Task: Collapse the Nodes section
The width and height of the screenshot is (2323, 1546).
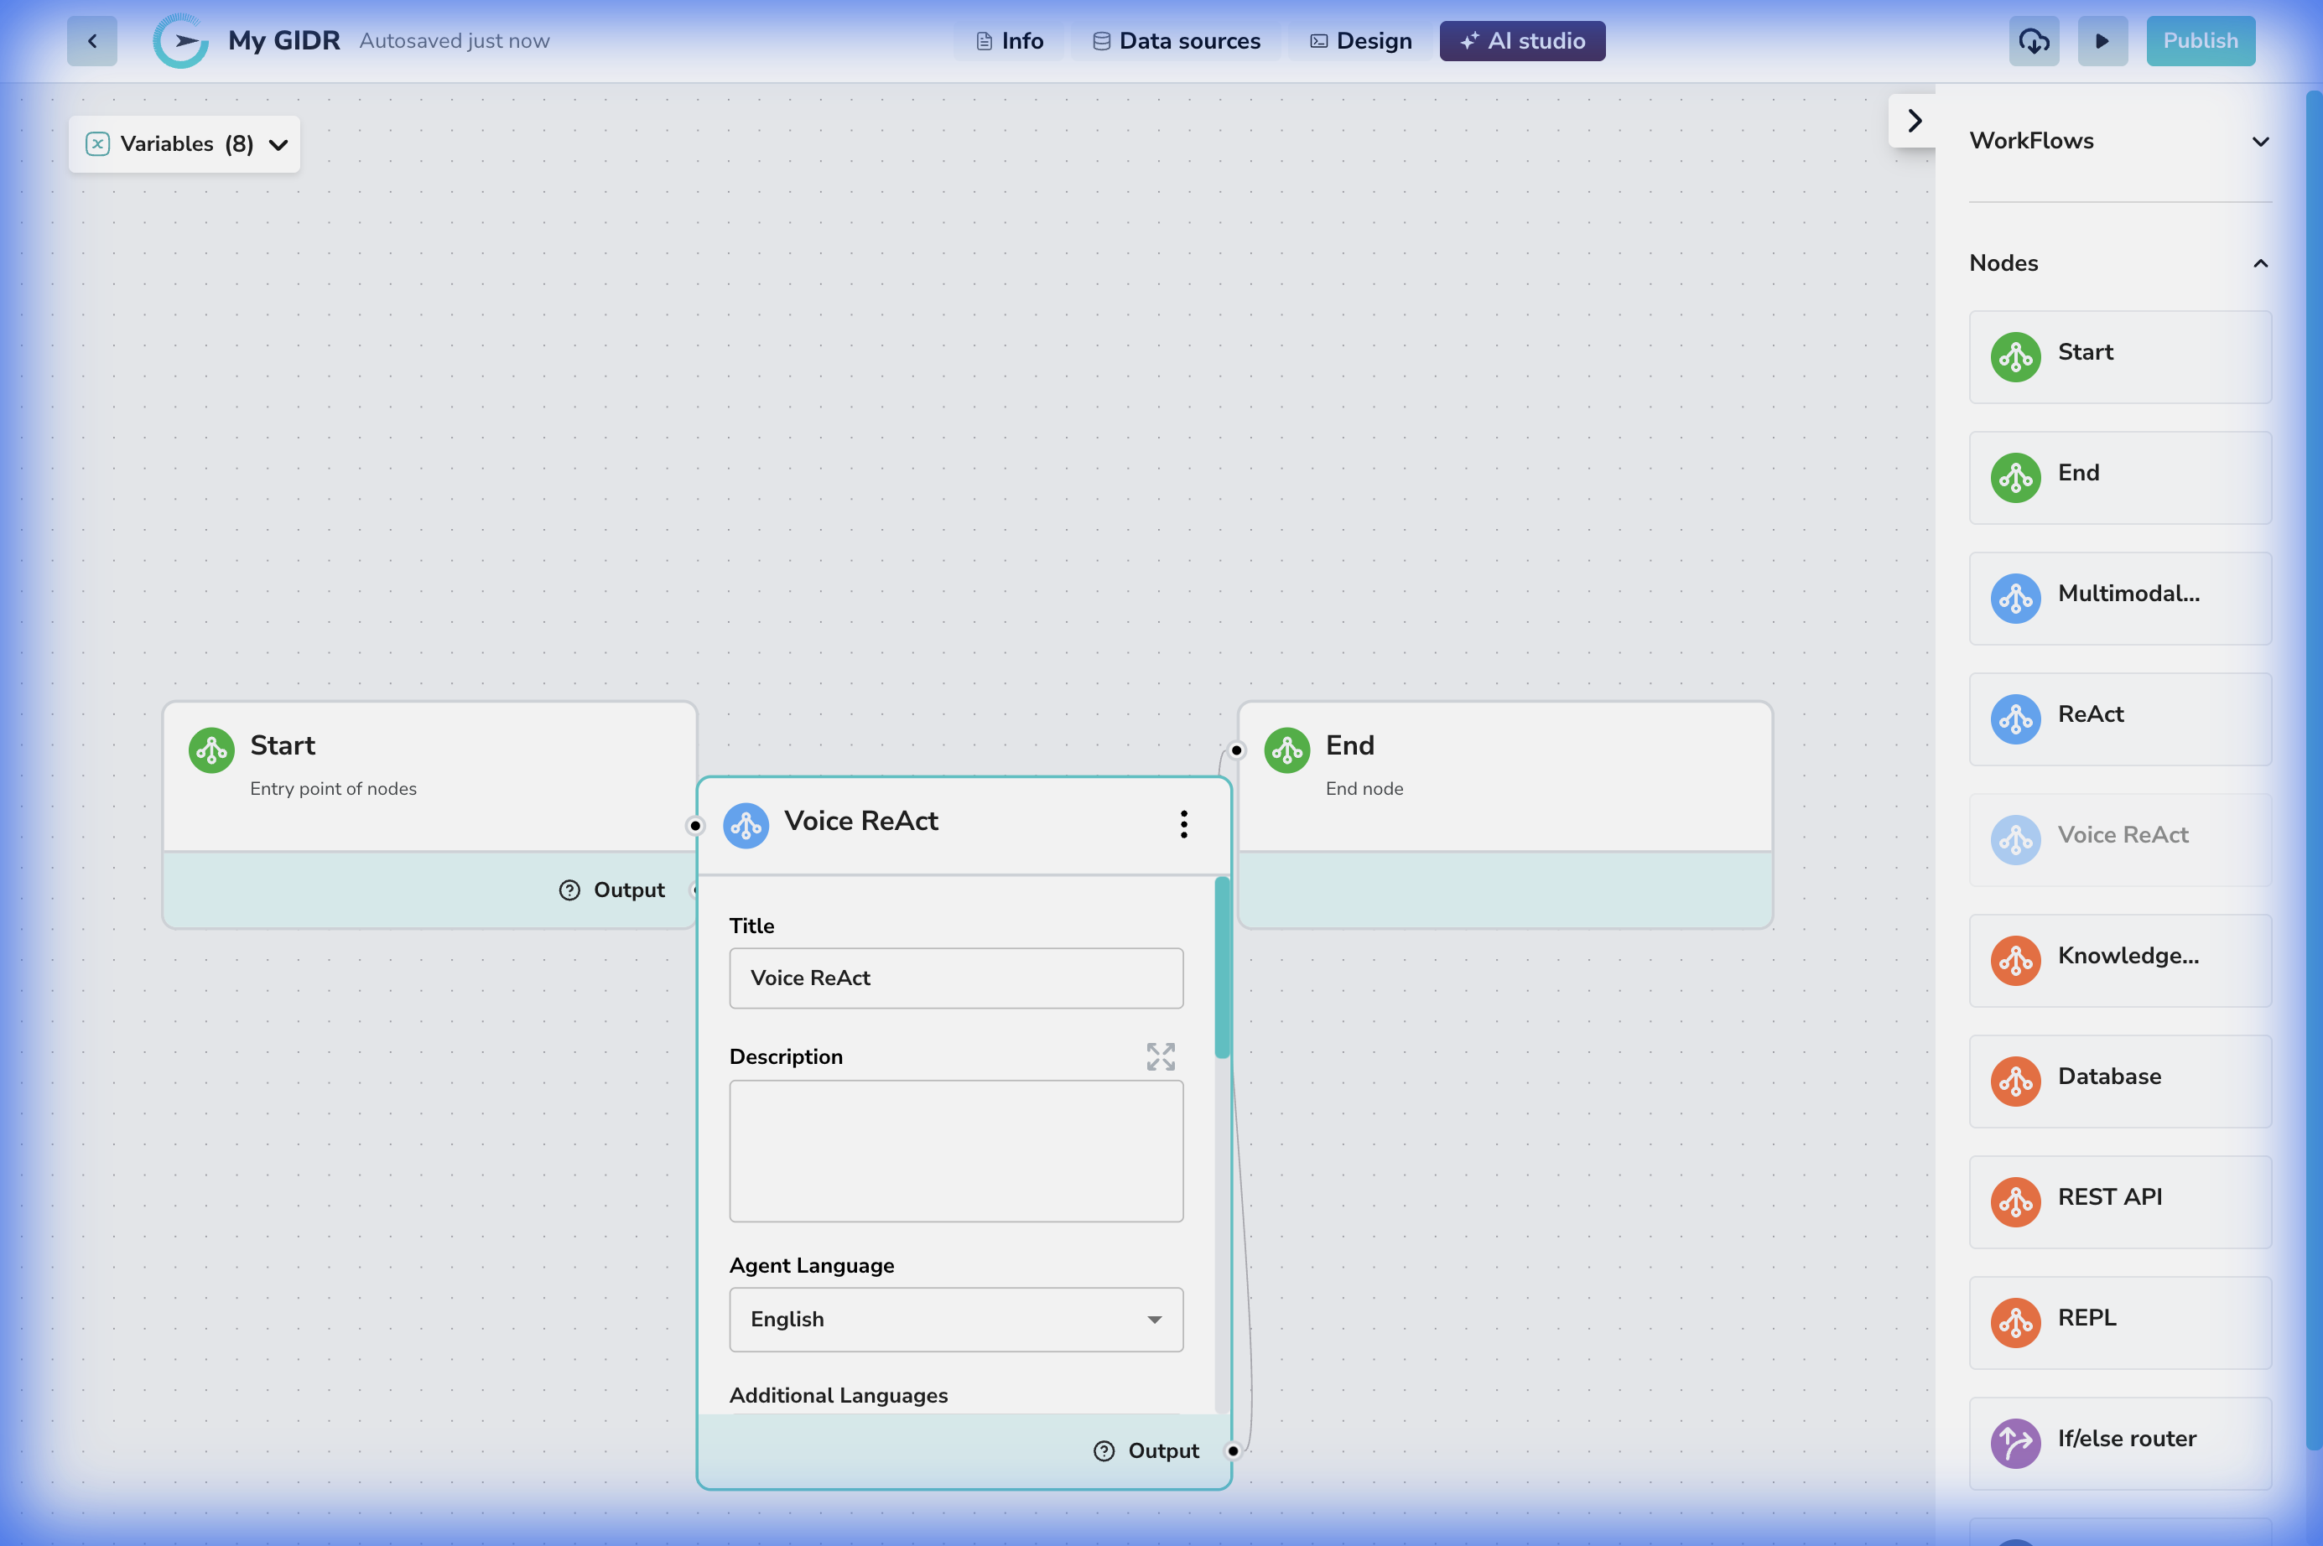Action: click(2259, 263)
